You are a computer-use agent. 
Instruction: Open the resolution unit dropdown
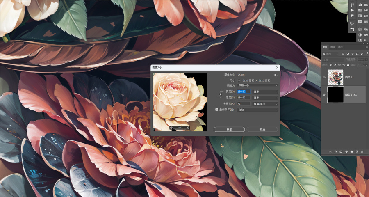[265, 104]
